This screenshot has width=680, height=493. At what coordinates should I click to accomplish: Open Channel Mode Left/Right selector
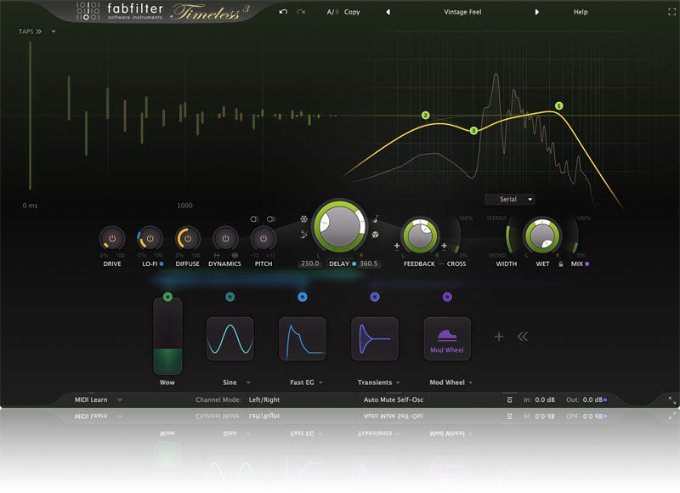264,399
